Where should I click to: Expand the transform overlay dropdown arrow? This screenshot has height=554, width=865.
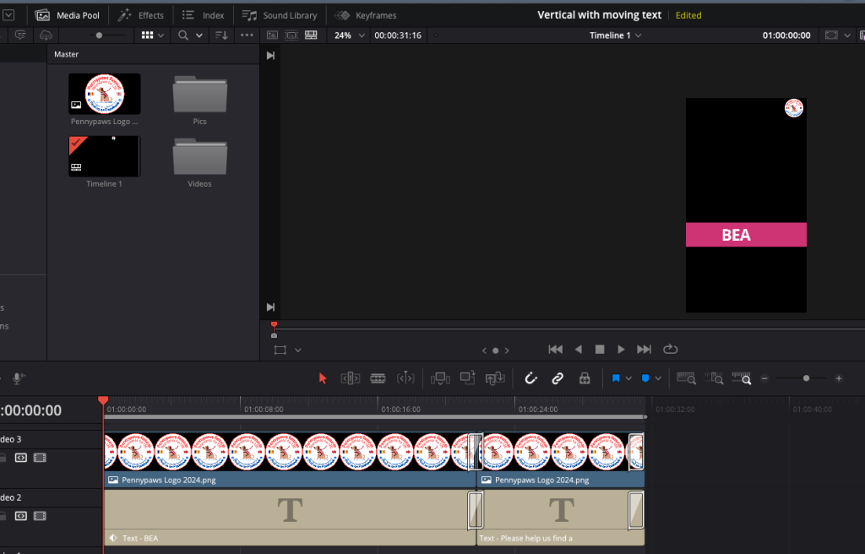pos(298,350)
